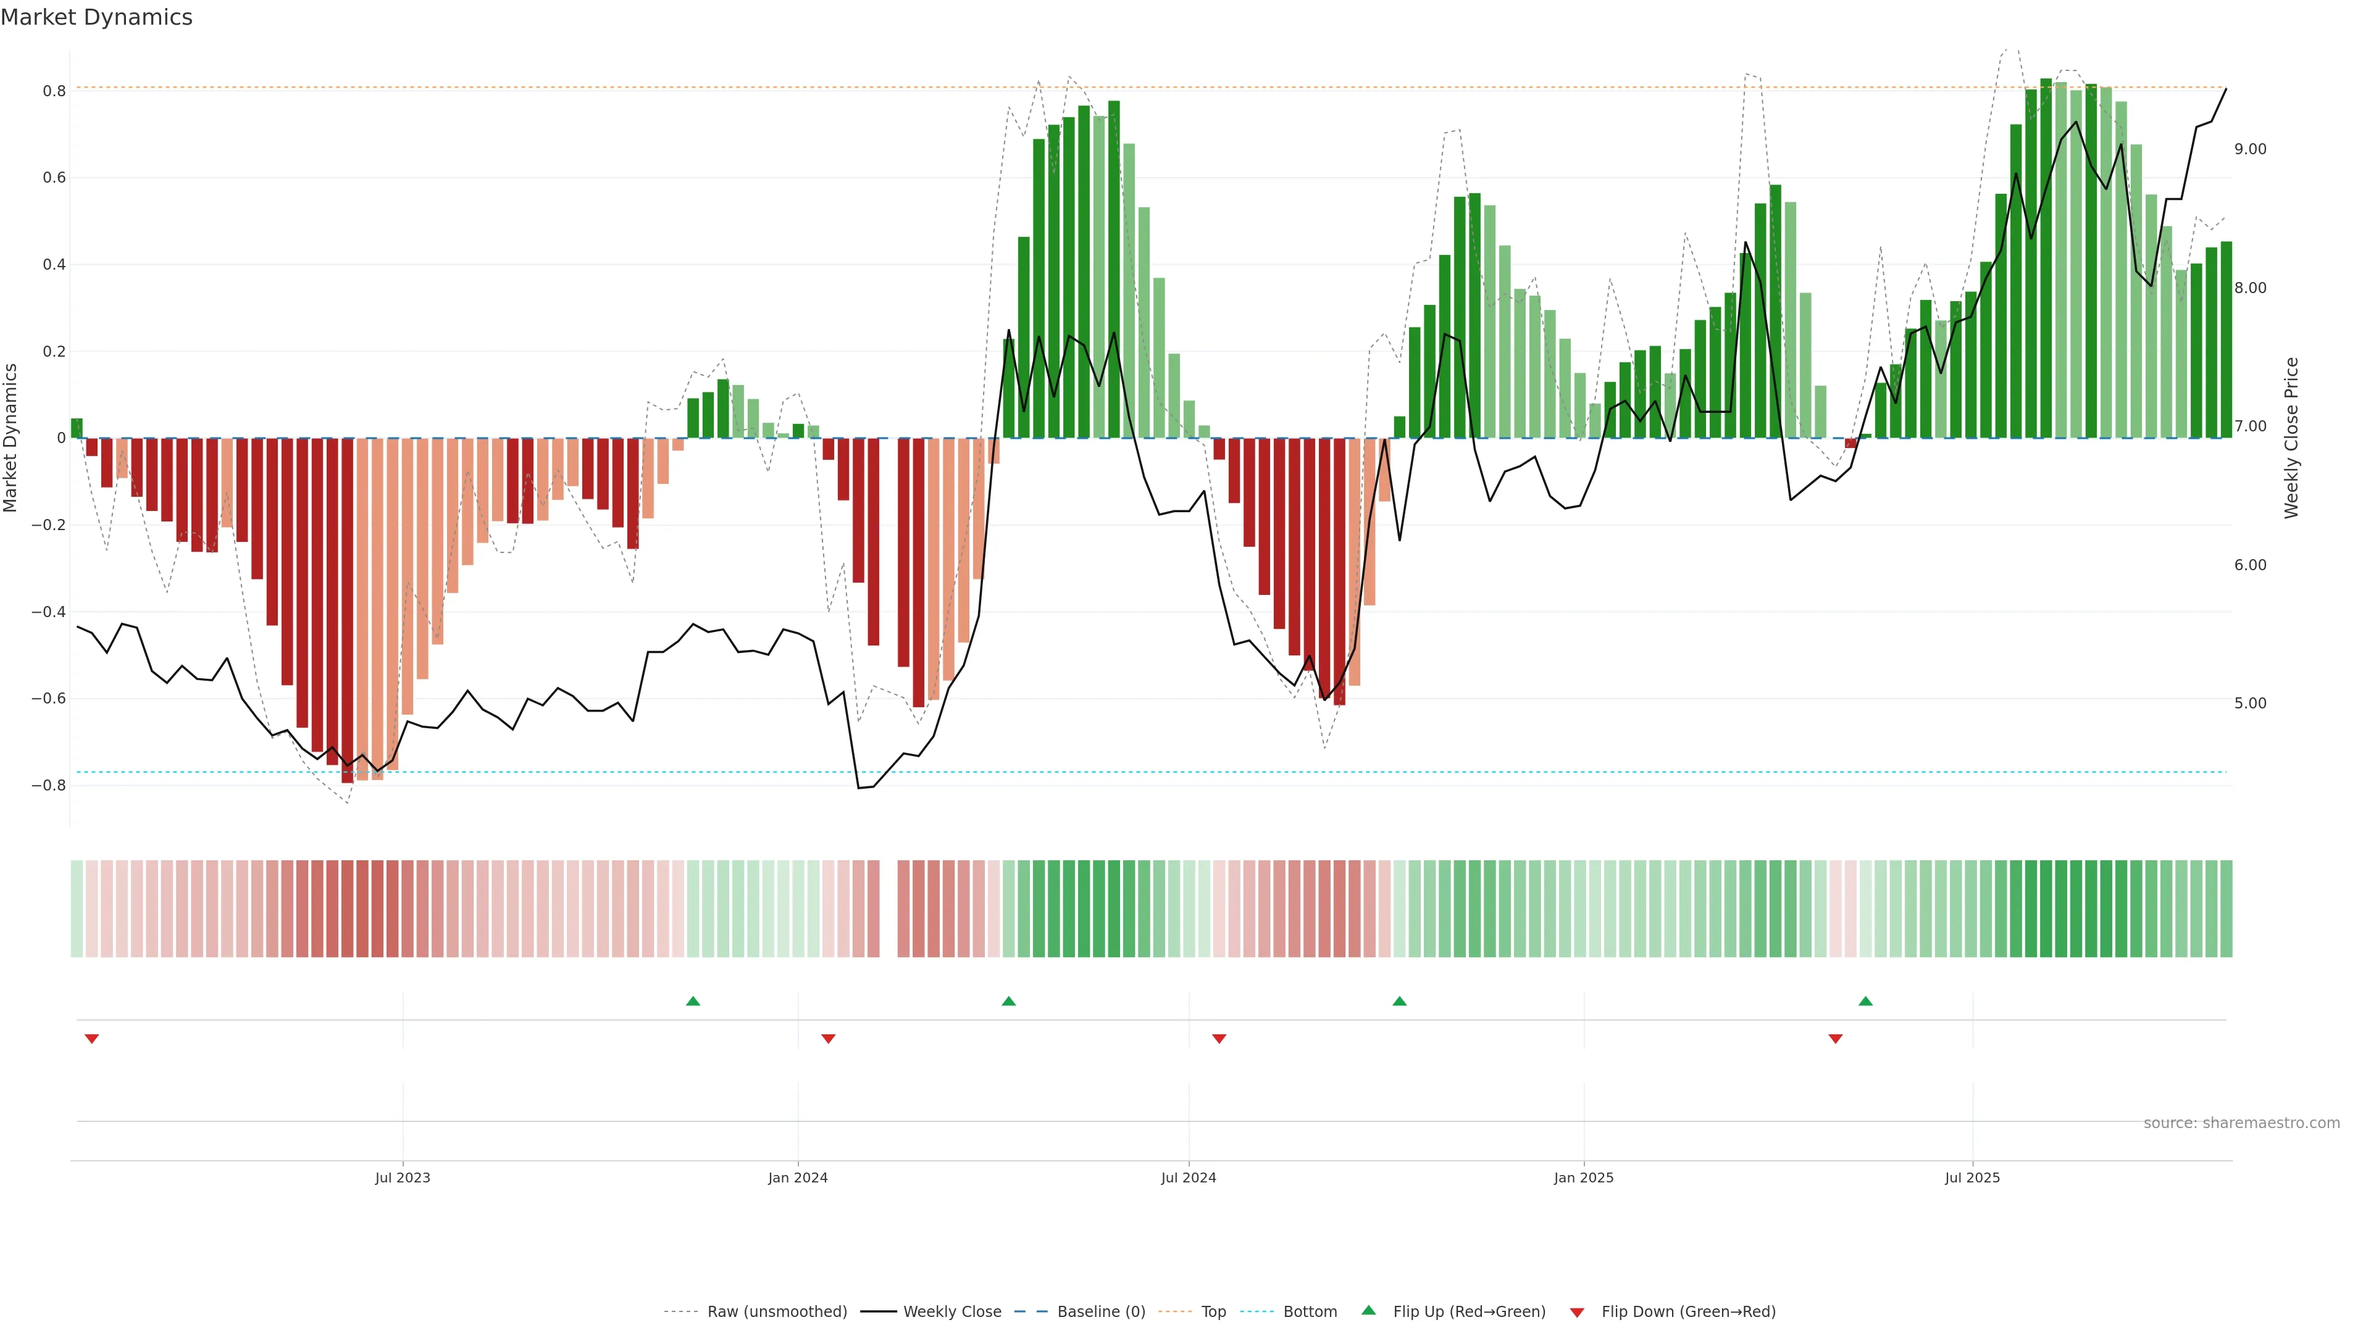2371x1333 pixels.
Task: Click the first green Flip Up triangle marker
Action: tap(693, 1001)
